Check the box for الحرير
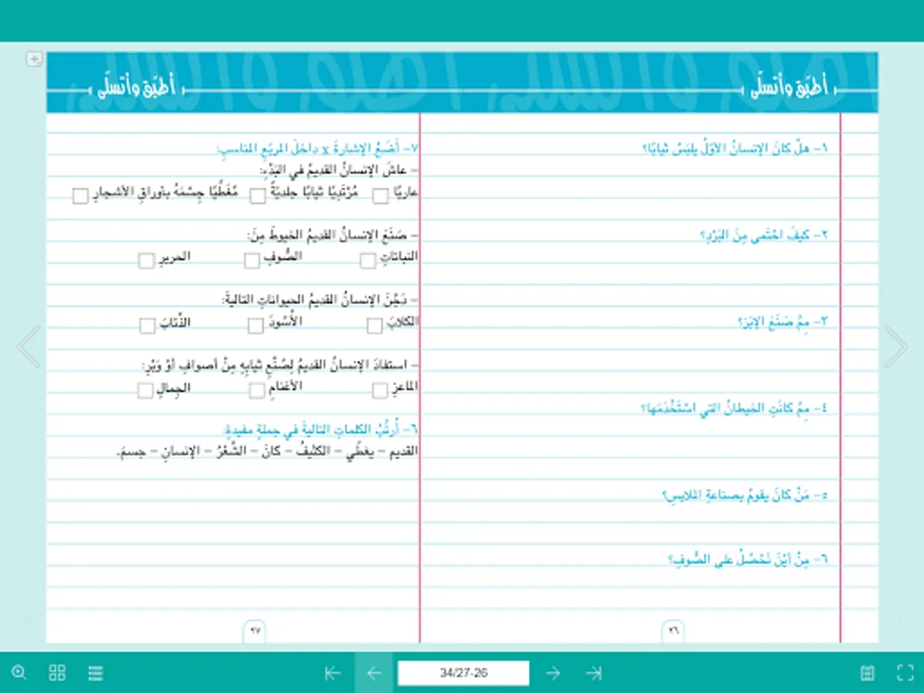The image size is (924, 693). (x=146, y=261)
